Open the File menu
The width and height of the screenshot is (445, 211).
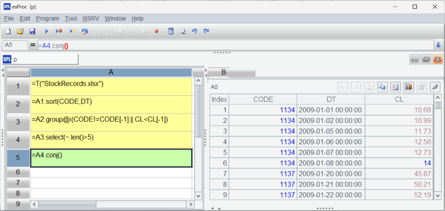(x=9, y=19)
